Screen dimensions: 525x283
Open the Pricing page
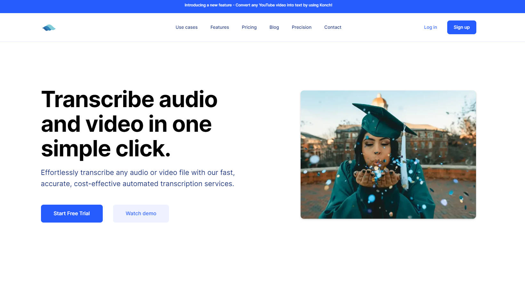(249, 27)
